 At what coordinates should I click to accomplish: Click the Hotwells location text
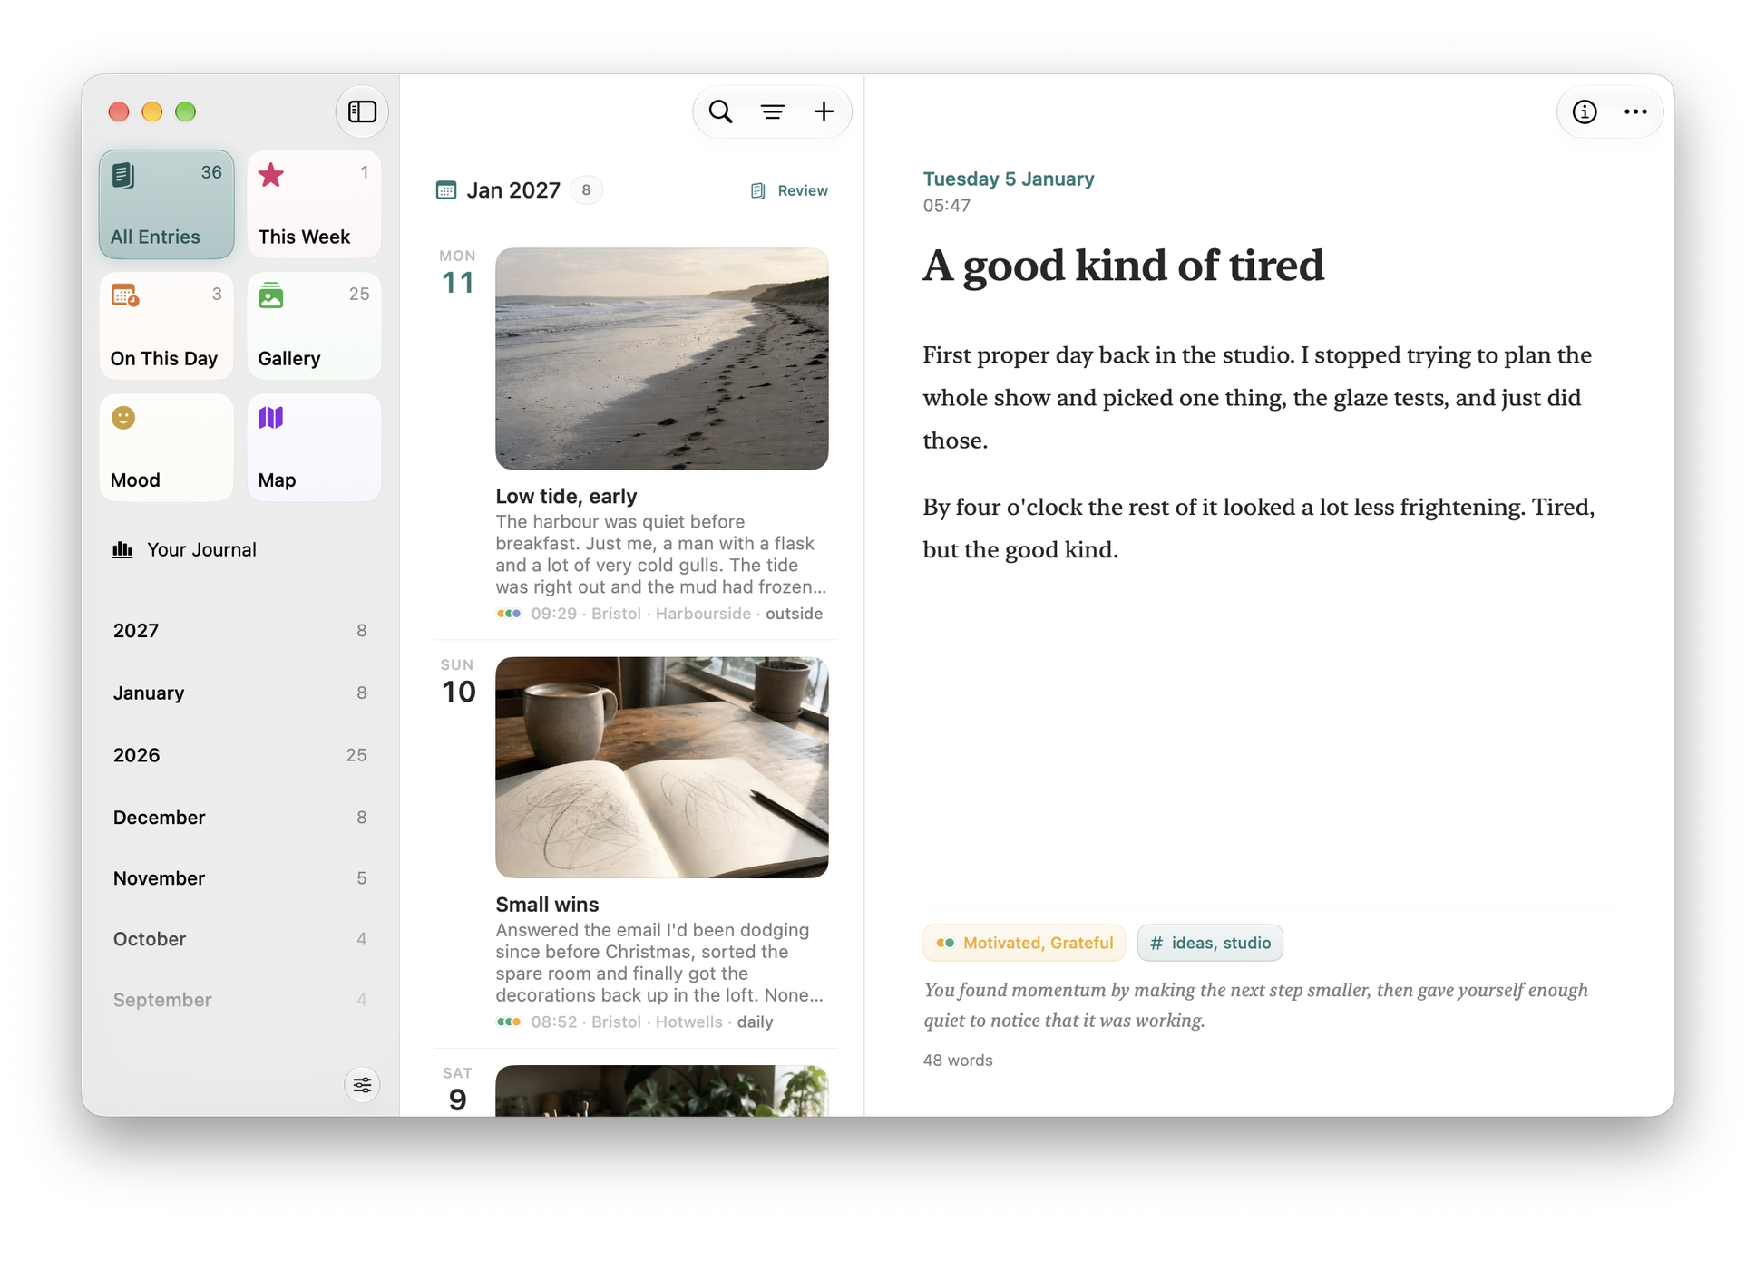click(689, 1022)
